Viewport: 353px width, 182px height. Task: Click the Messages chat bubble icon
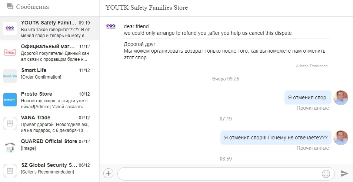(x=10, y=7)
